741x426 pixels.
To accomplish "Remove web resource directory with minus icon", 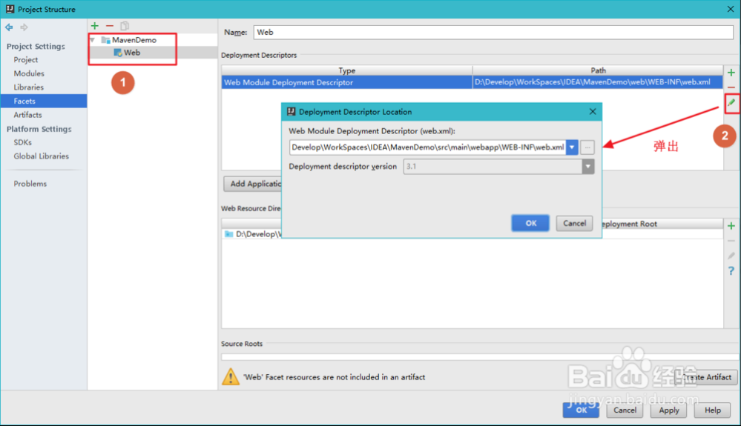I will point(731,241).
